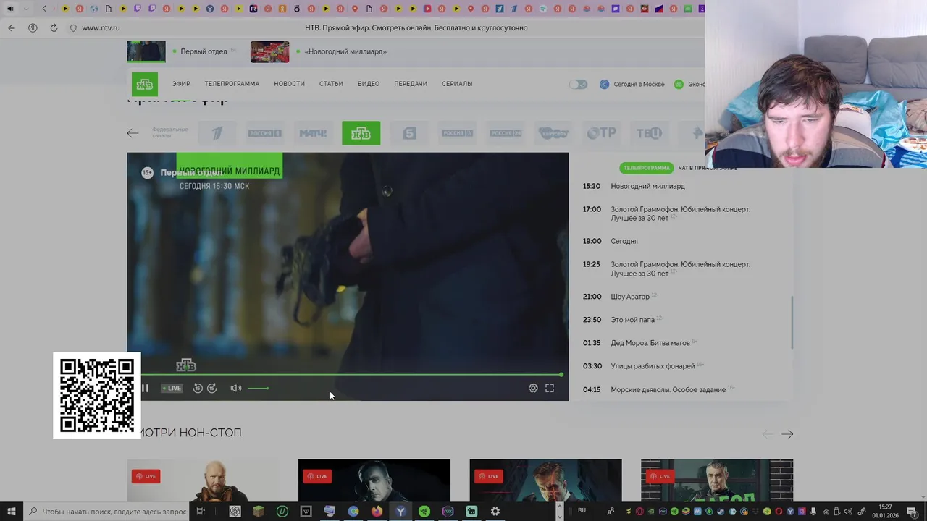This screenshot has width=927, height=521.
Task: Switch to the ЧАТ В ПРЯМОМ ЭФИРЕ tab
Action: (708, 168)
